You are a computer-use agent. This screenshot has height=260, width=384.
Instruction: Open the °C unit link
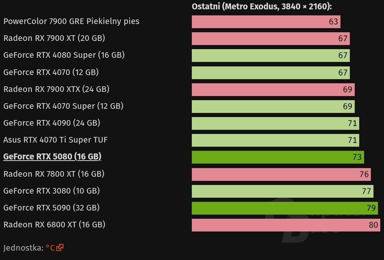pos(50,248)
